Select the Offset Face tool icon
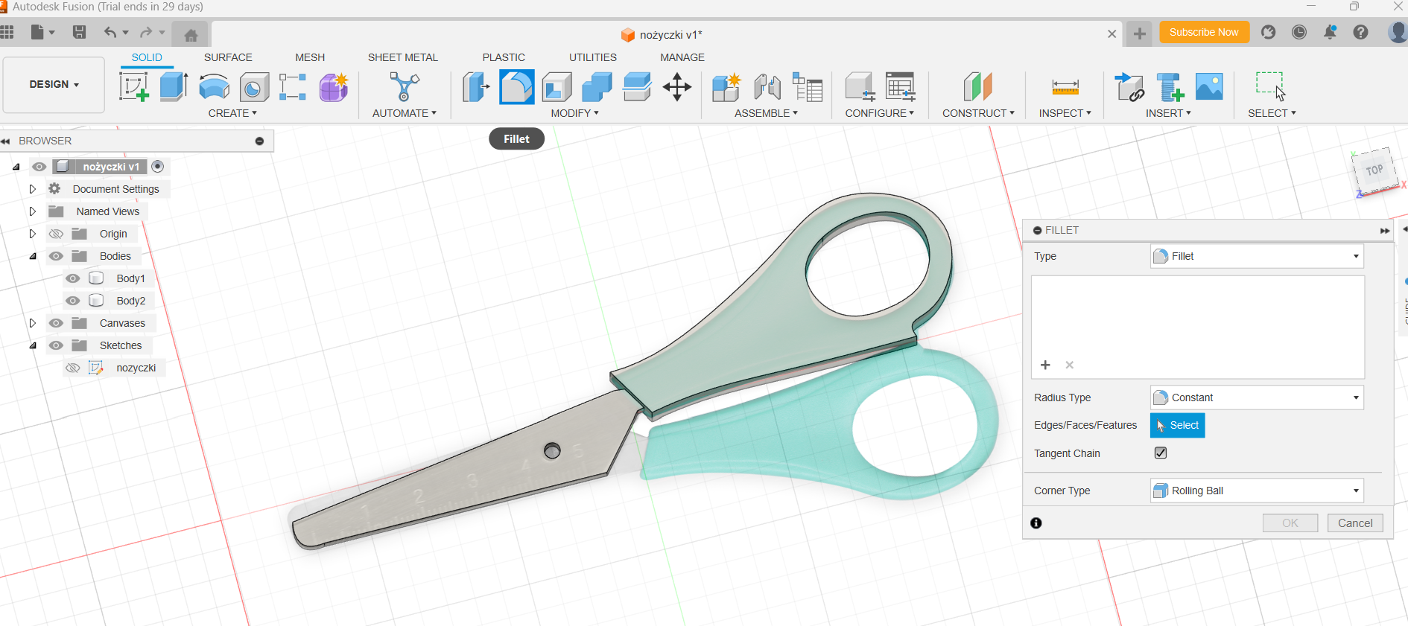 tap(637, 87)
